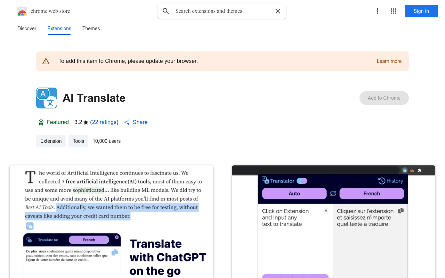The image size is (445, 278).
Task: Click the 10,000 users text
Action: 107,141
